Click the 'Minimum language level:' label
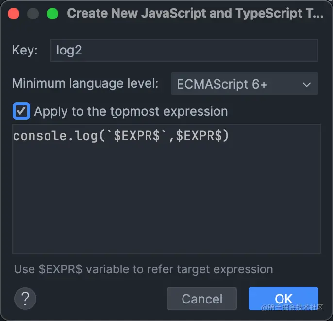 tap(85, 83)
